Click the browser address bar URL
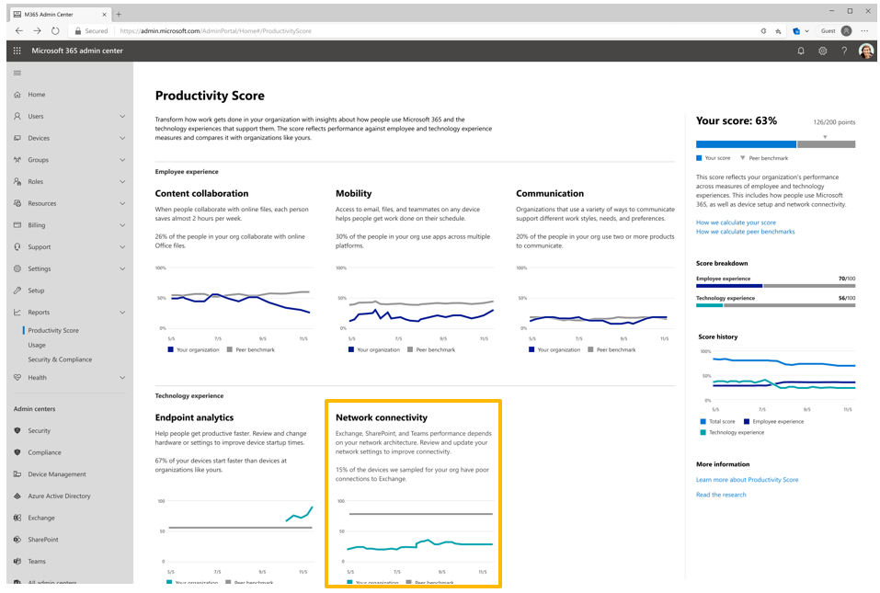This screenshot has height=593, width=880. [x=215, y=31]
